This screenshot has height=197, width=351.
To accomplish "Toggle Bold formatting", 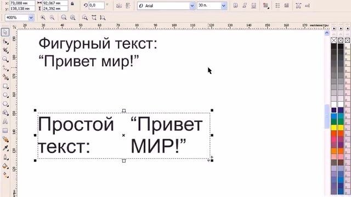I will pyautogui.click(x=235, y=5).
